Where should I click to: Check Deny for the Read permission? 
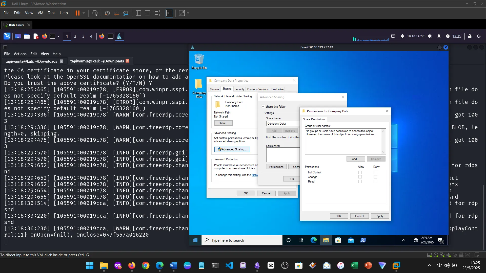click(375, 181)
